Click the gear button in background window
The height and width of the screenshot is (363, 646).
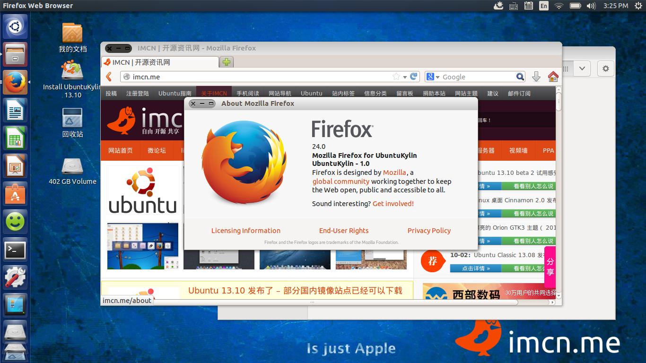605,69
